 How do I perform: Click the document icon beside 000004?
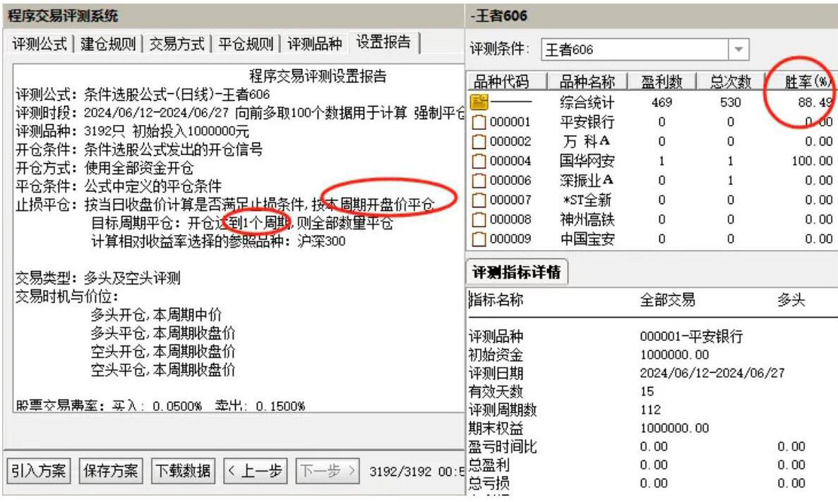click(479, 161)
